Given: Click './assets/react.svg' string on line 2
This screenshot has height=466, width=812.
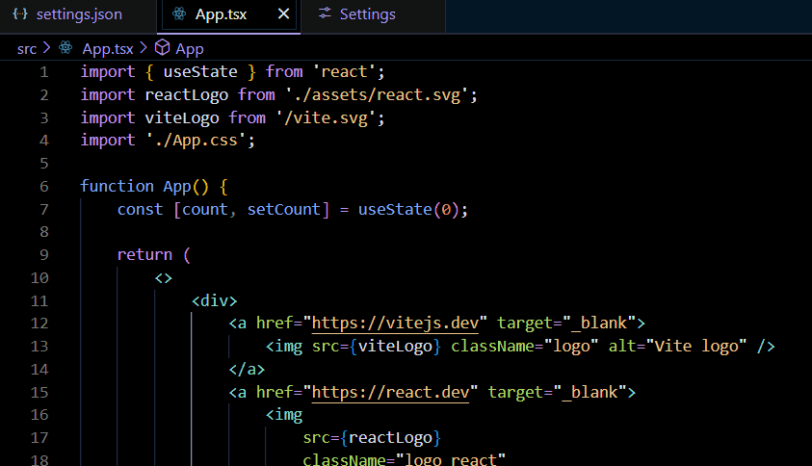Looking at the screenshot, I should (x=377, y=95).
